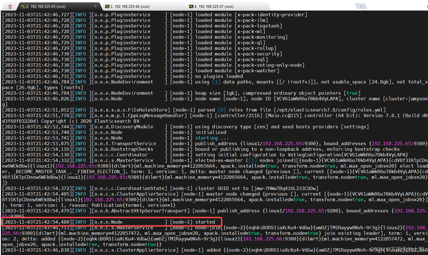Open a new tab with the plus button

361,6
